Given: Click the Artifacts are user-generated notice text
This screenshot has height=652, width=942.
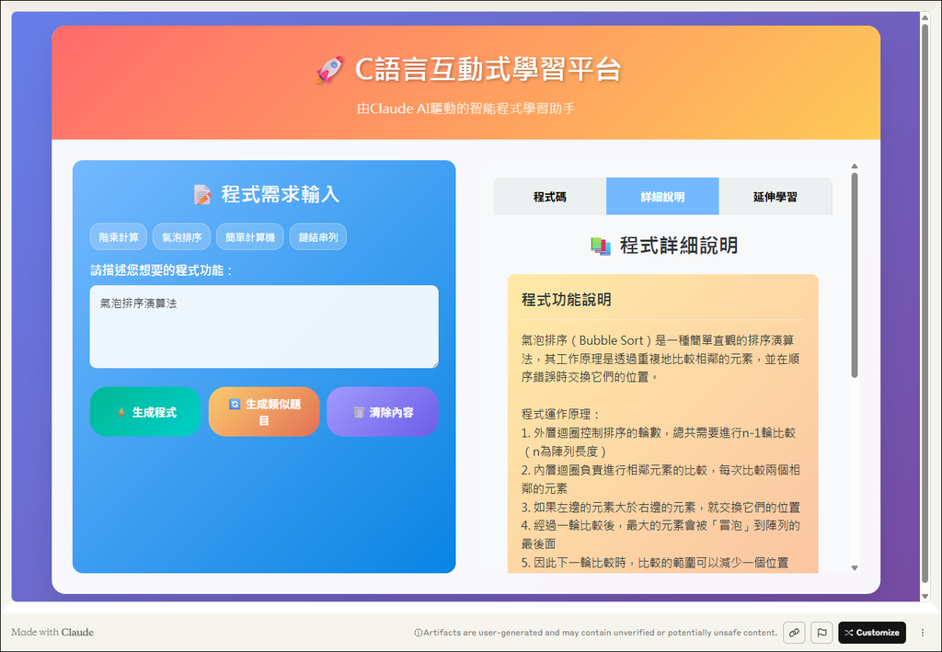Looking at the screenshot, I should [600, 632].
